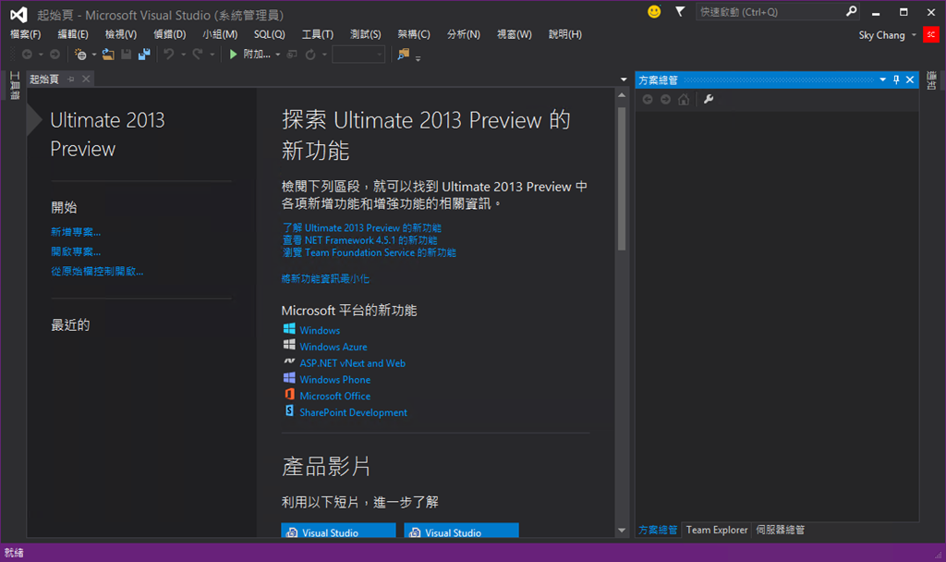Screen dimensions: 946x562
Task: Open the 方案總管 window position dropdown
Action: (882, 79)
